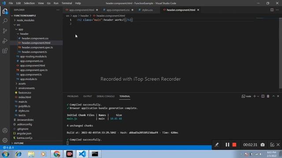Switch to styles.css editor tab
Image resolution: width=282 pixels, height=158 pixels.
[x=147, y=10]
